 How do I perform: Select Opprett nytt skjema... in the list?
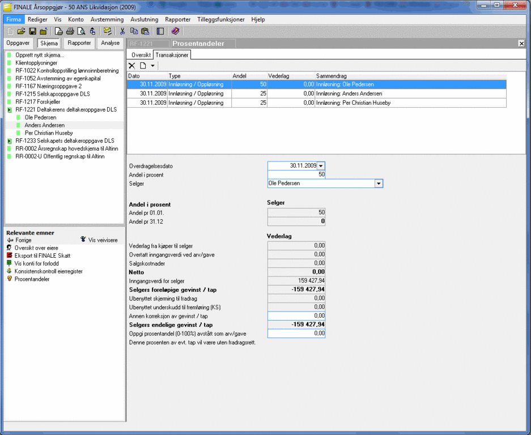coord(40,55)
